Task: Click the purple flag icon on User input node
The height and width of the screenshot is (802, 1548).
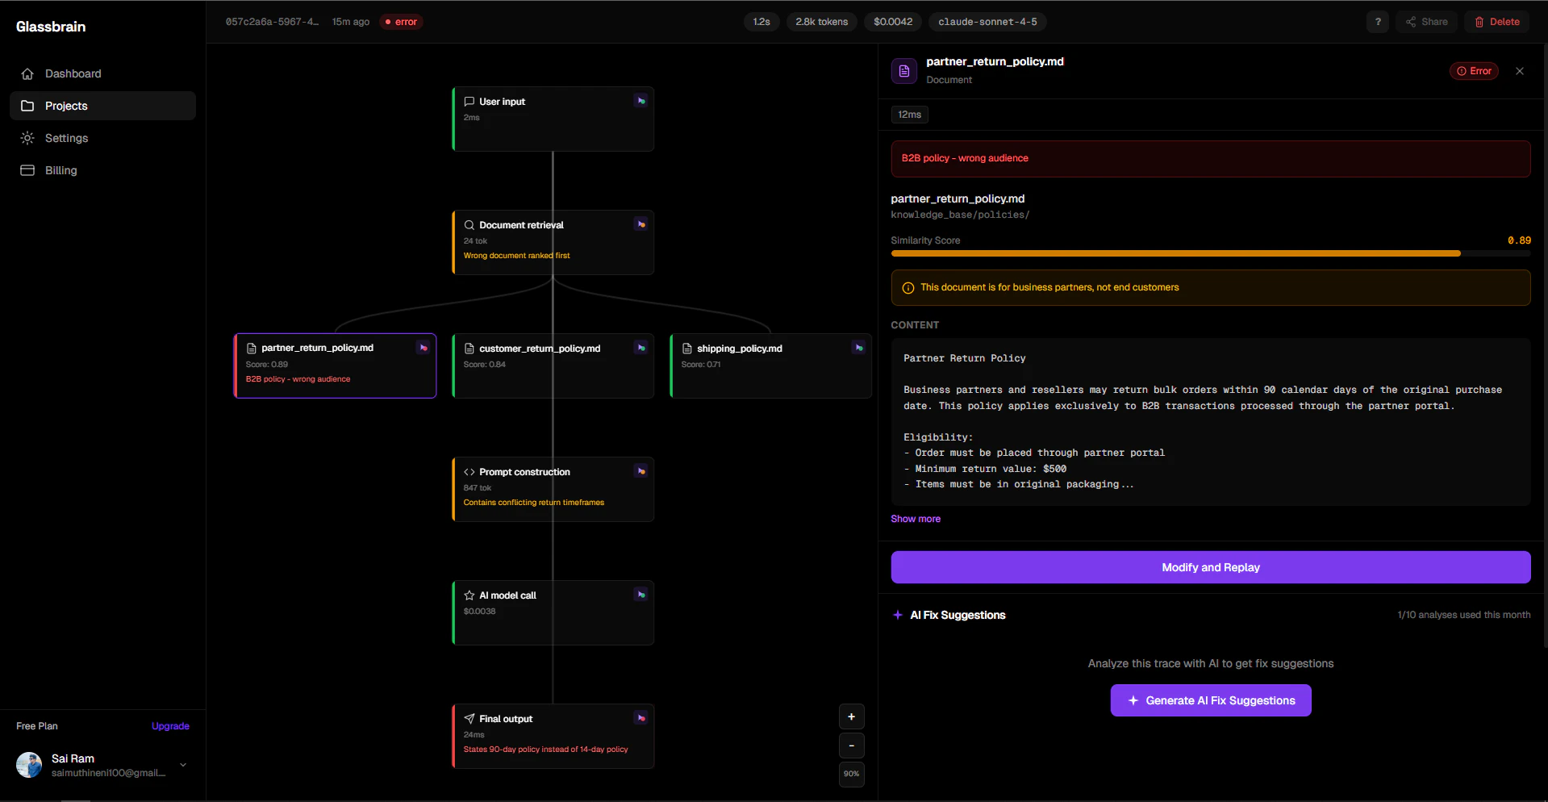Action: pos(640,100)
